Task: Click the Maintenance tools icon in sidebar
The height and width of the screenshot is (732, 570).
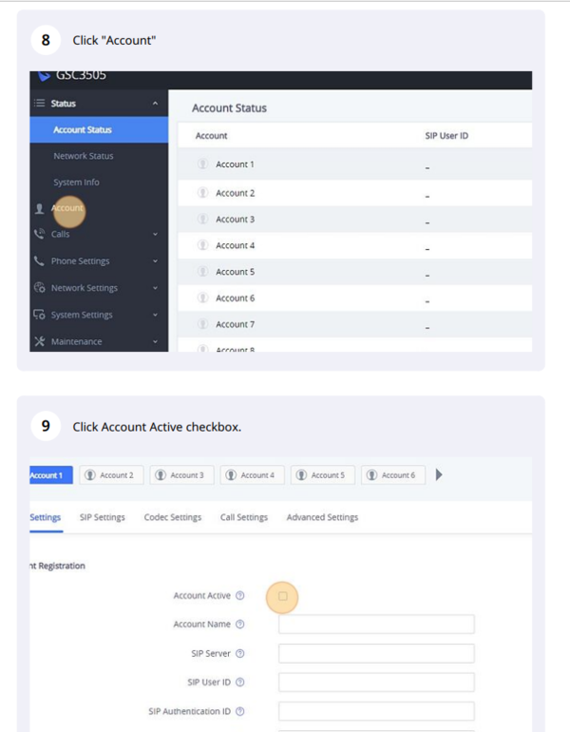Action: tap(39, 341)
